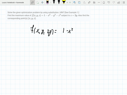Click the Lucas's Notebook » Numerade title

(x=13, y=3)
